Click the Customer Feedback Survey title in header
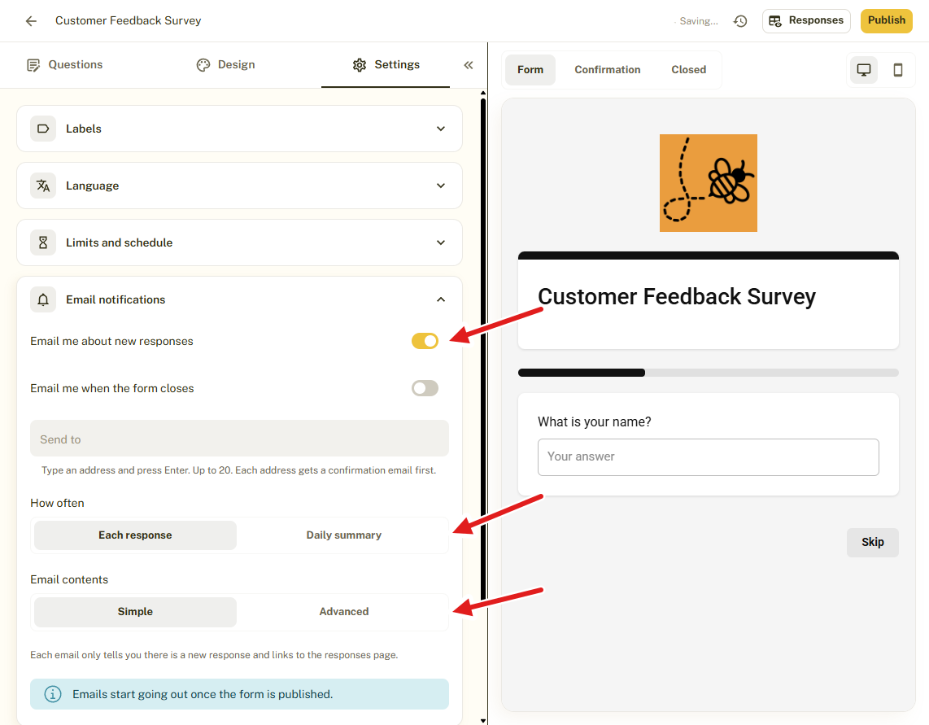This screenshot has width=929, height=725. coord(128,20)
